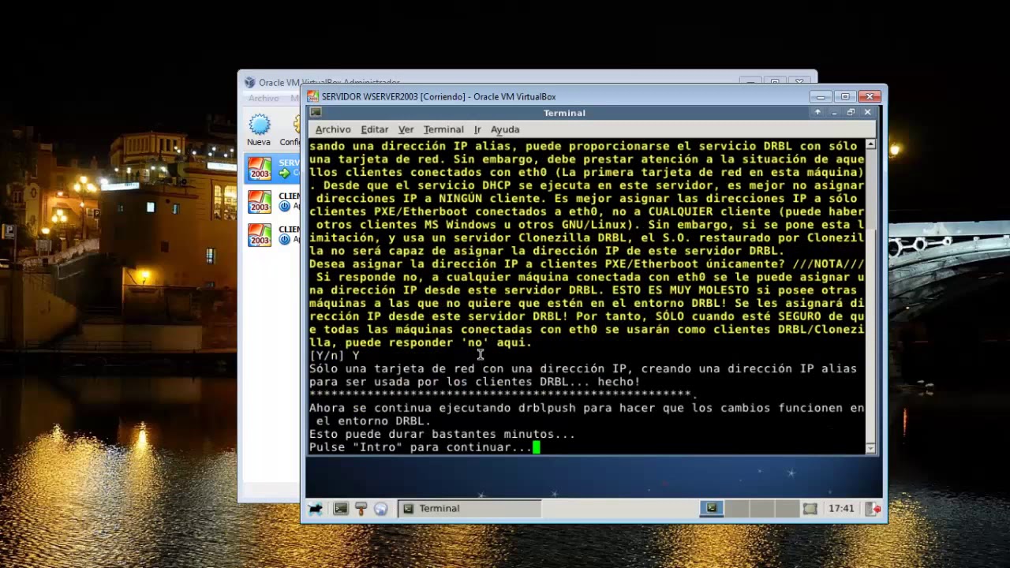The image size is (1010, 568).
Task: Click the terminal vertical scrollbar track
Action: click(x=870, y=297)
